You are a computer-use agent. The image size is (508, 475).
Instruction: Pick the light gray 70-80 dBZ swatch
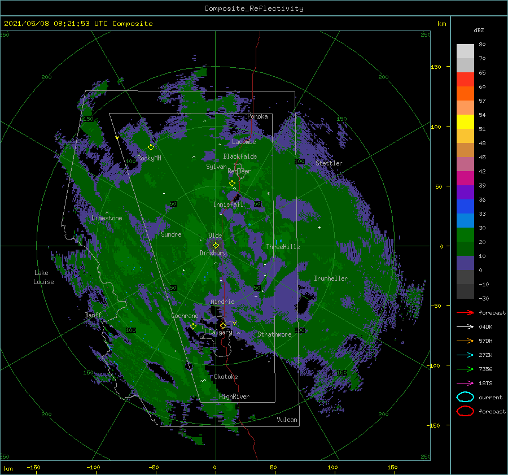coord(465,51)
